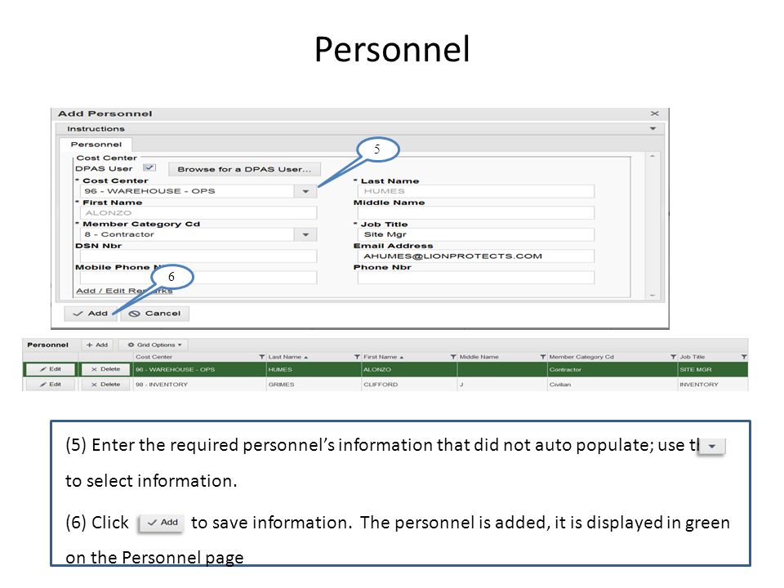Open the Member Category Cd dropdown
784x588 pixels.
point(305,234)
